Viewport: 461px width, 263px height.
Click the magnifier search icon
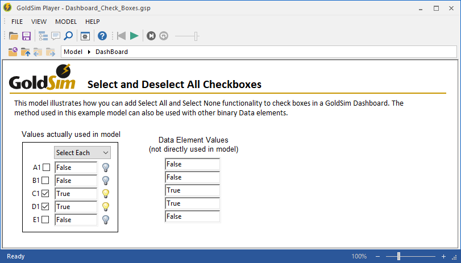pos(68,36)
